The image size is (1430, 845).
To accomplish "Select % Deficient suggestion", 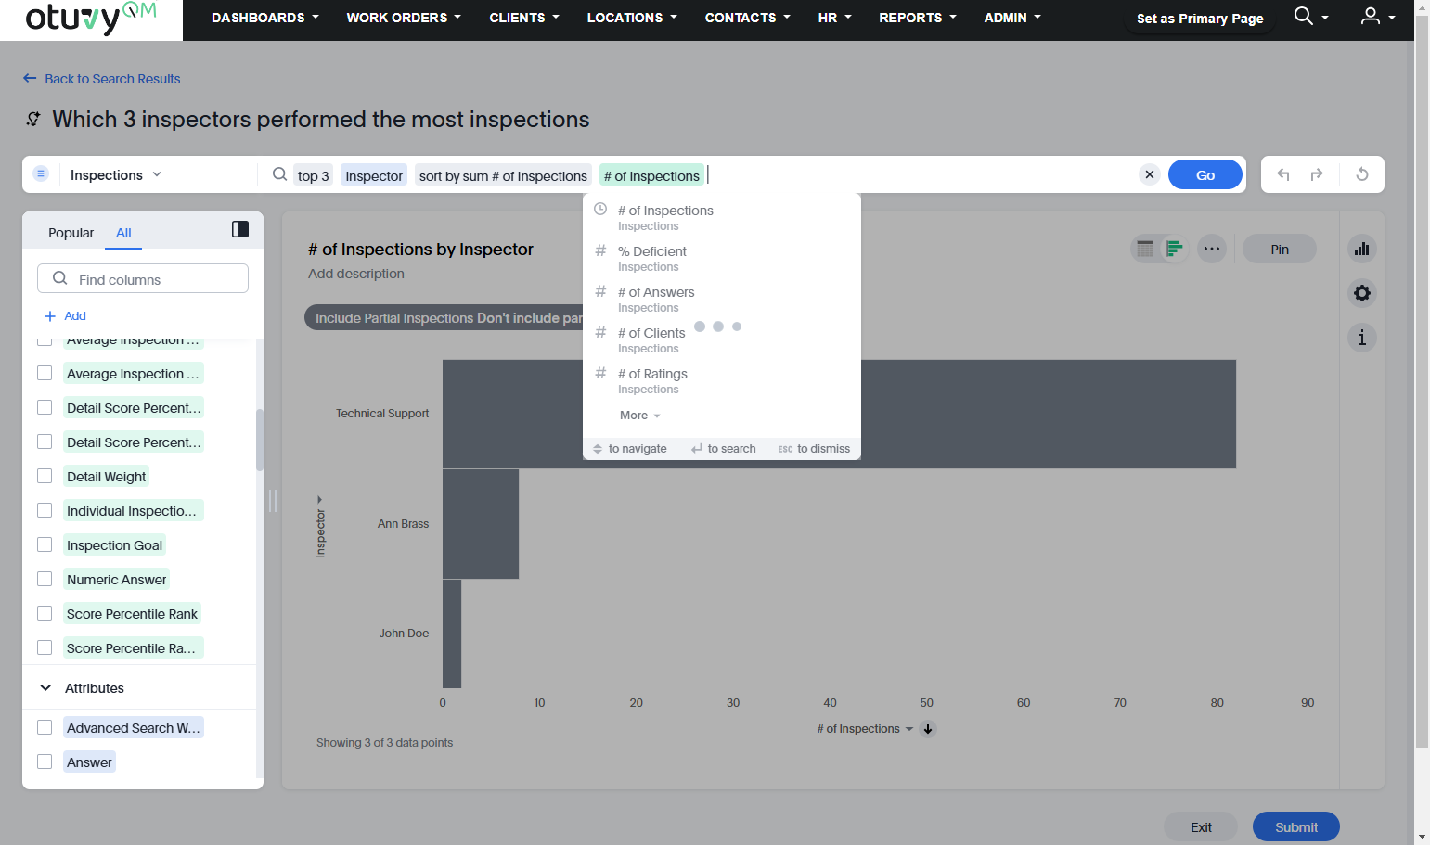I will tap(722, 258).
